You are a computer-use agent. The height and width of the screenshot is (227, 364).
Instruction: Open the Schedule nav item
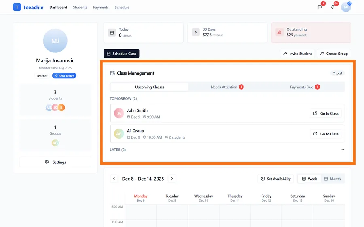pyautogui.click(x=122, y=7)
